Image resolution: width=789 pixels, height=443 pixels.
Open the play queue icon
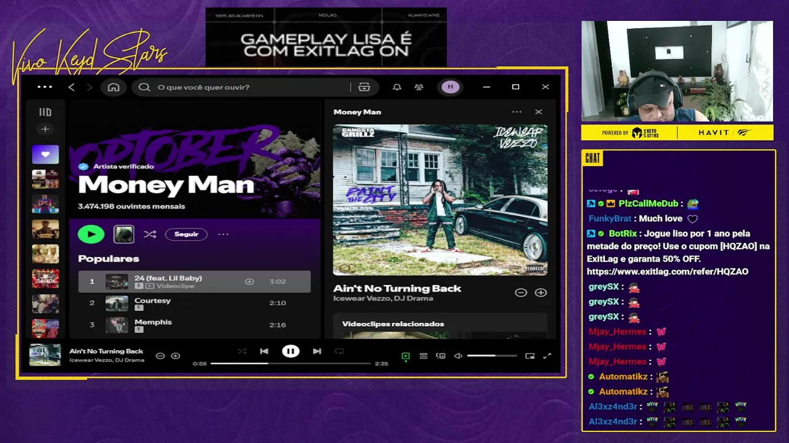coord(423,356)
